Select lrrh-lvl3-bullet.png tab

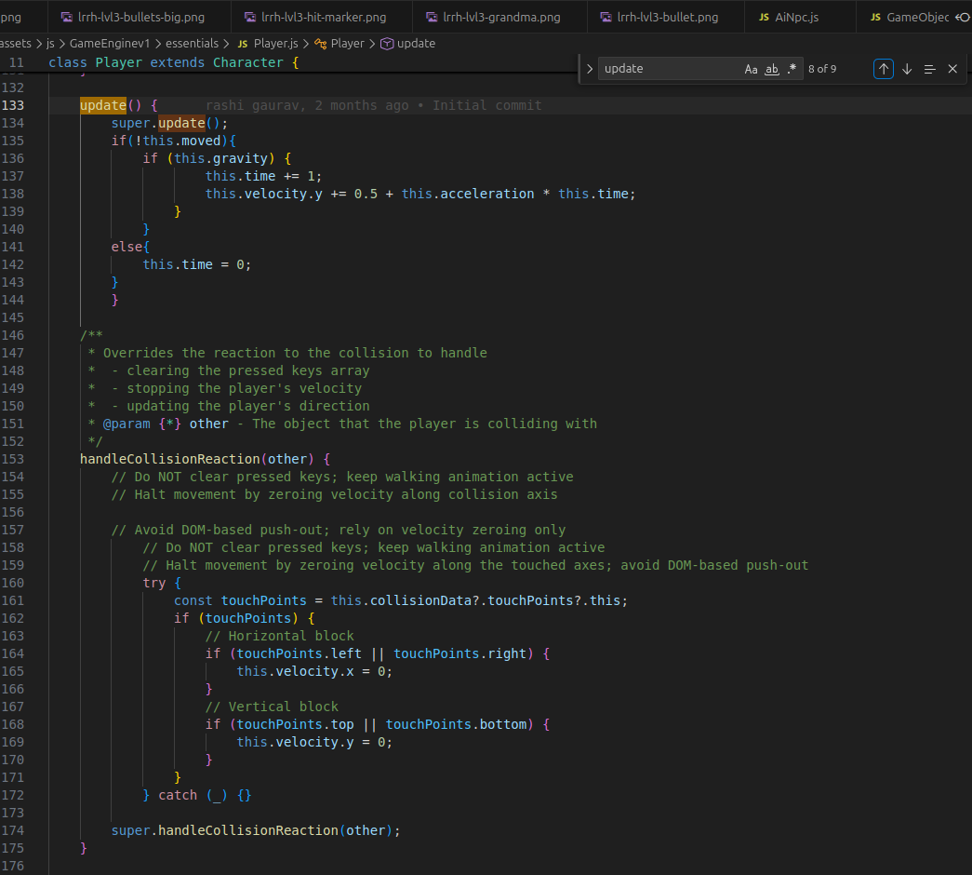point(660,17)
